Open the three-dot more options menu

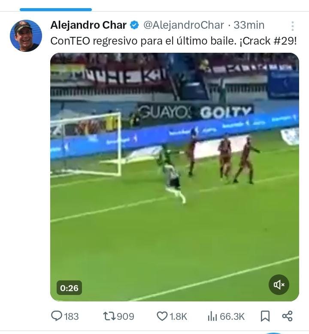click(293, 26)
